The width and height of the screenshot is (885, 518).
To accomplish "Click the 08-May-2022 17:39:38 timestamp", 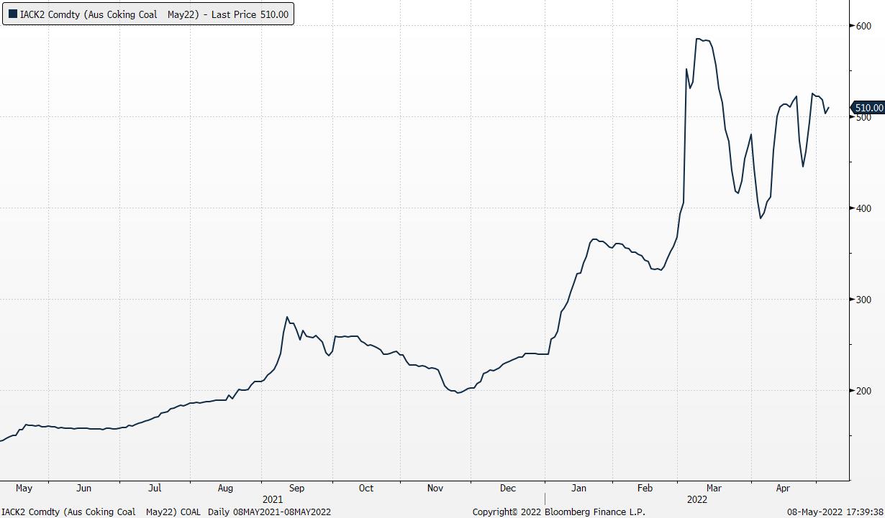I will pyautogui.click(x=837, y=512).
